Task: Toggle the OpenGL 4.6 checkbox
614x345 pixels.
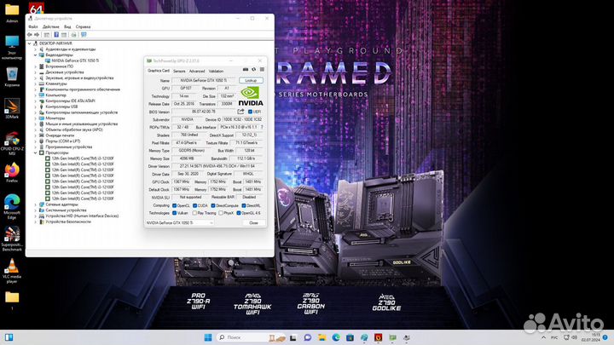Action: click(239, 213)
